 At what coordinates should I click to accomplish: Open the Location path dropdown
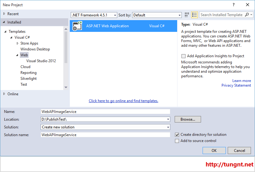click(168, 119)
